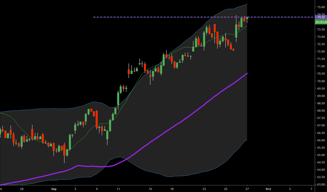Image resolution: width=327 pixels, height=192 pixels.
Task: Click the 64.00 price axis label
Action: [x=321, y=170]
